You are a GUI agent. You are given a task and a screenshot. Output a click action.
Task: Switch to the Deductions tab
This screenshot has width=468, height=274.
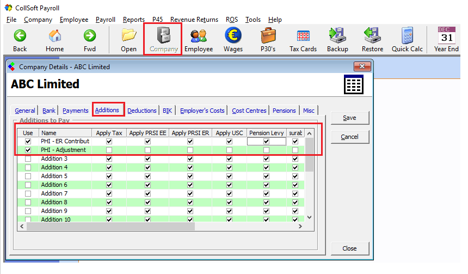coord(142,111)
